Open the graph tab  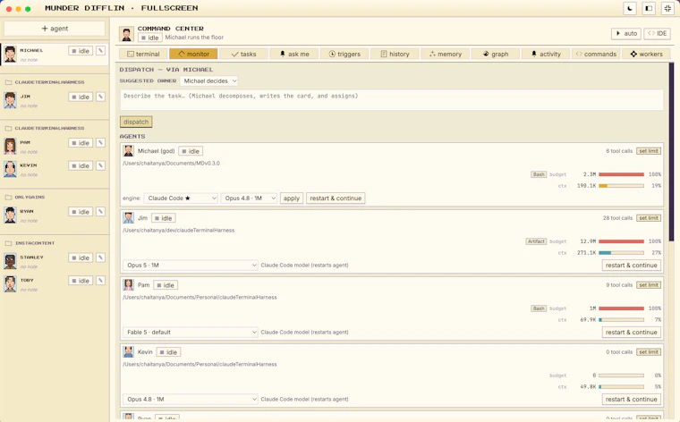[496, 54]
